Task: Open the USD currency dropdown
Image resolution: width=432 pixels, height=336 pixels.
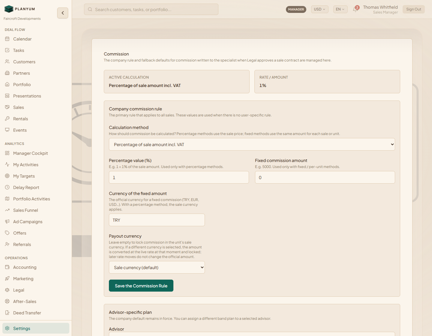Action: coord(320,9)
